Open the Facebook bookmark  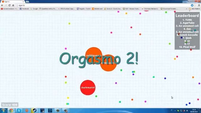pos(24,9)
